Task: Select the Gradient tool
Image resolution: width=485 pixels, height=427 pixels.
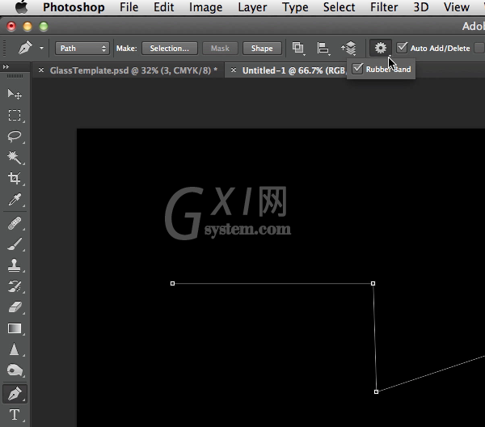Action: [15, 328]
